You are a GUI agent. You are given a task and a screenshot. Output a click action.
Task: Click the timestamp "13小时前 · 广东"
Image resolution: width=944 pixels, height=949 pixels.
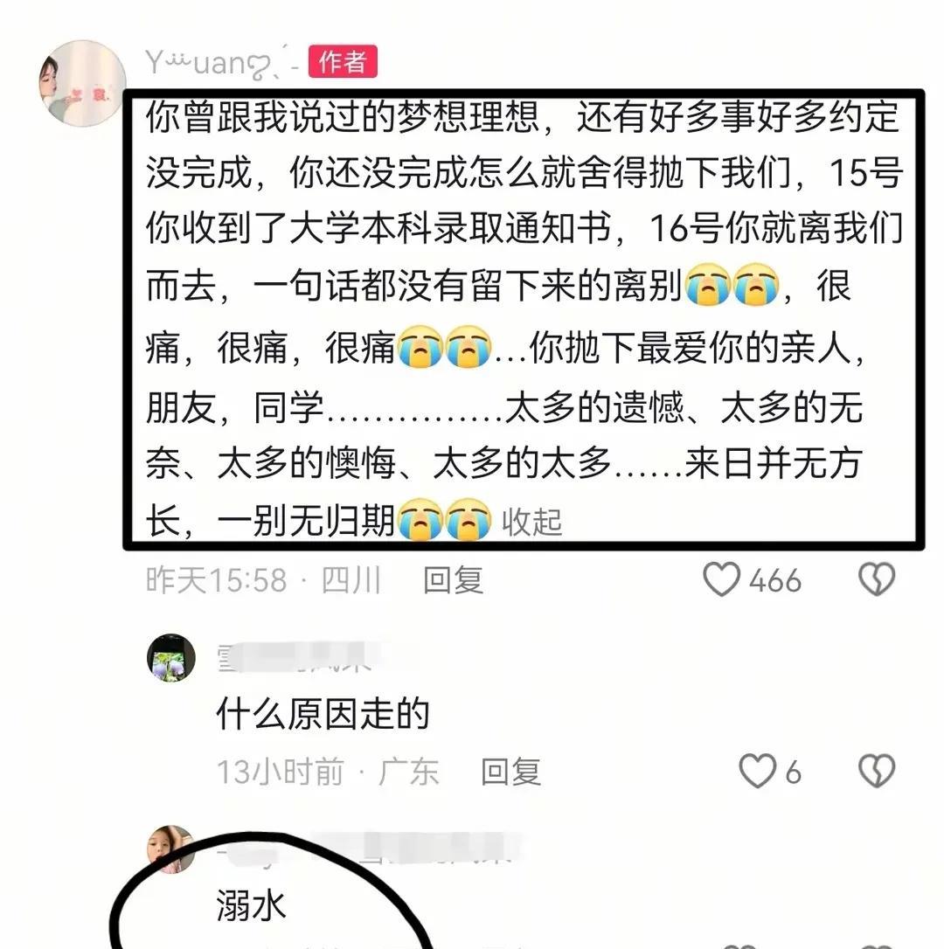[328, 772]
